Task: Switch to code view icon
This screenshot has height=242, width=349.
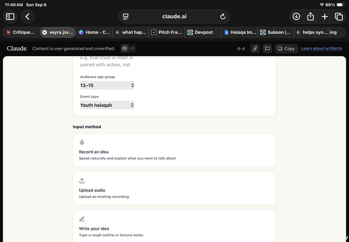Action: [132, 48]
